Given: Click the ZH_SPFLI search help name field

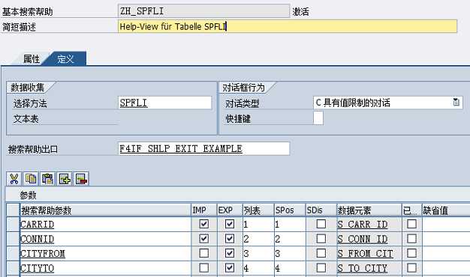Looking at the screenshot, I should pos(203,11).
